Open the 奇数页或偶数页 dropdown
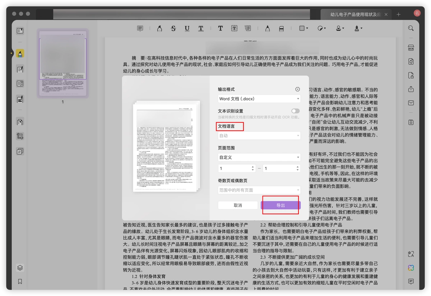431x296 pixels. [x=259, y=190]
